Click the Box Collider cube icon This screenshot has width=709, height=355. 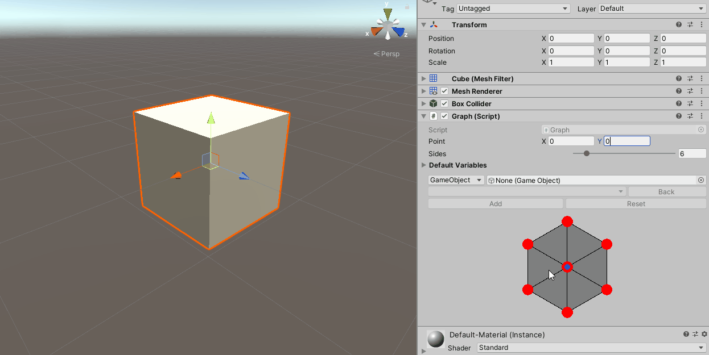[x=434, y=103]
